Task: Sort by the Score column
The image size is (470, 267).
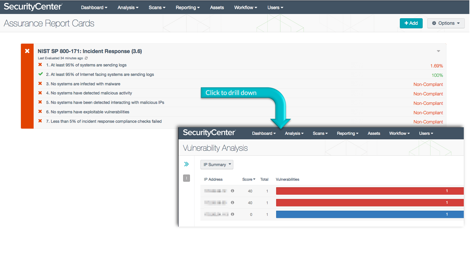Action: (x=249, y=179)
